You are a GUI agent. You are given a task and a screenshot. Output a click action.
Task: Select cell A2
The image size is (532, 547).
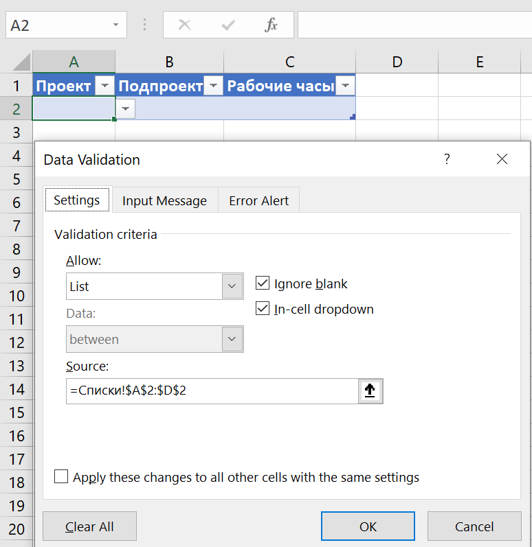pyautogui.click(x=74, y=108)
